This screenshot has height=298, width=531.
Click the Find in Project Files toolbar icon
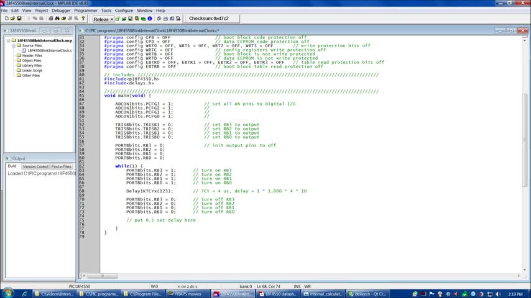pos(178,19)
